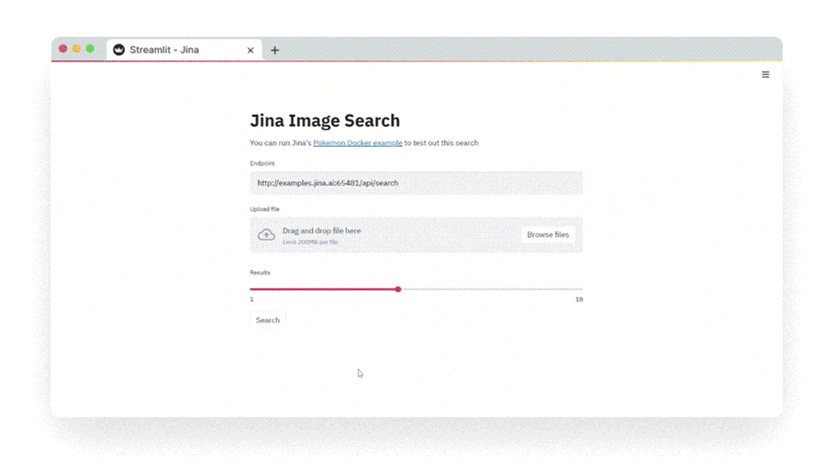Click the red window close button
The width and height of the screenshot is (835, 473).
(62, 49)
